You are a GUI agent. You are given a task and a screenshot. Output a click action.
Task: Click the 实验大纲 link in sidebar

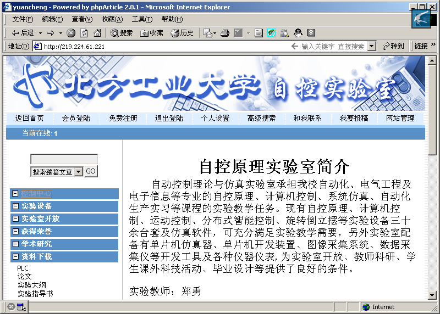(31, 285)
